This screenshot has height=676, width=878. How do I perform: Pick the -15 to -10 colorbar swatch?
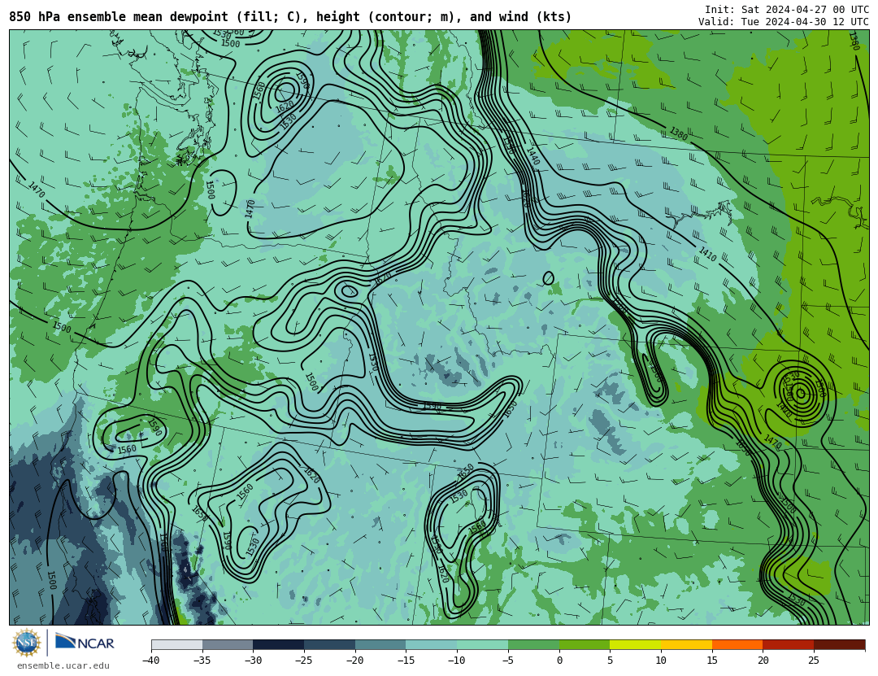tap(432, 644)
